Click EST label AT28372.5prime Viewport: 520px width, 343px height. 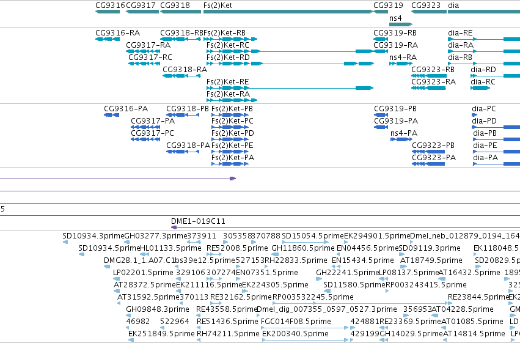pos(145,285)
